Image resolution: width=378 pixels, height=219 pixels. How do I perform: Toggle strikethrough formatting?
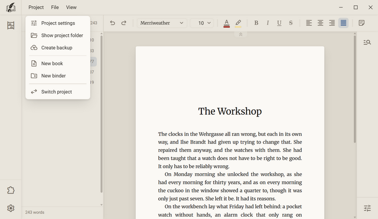(291, 23)
